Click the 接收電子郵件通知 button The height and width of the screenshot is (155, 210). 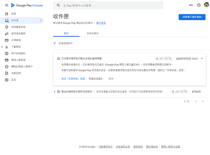pos(192,17)
